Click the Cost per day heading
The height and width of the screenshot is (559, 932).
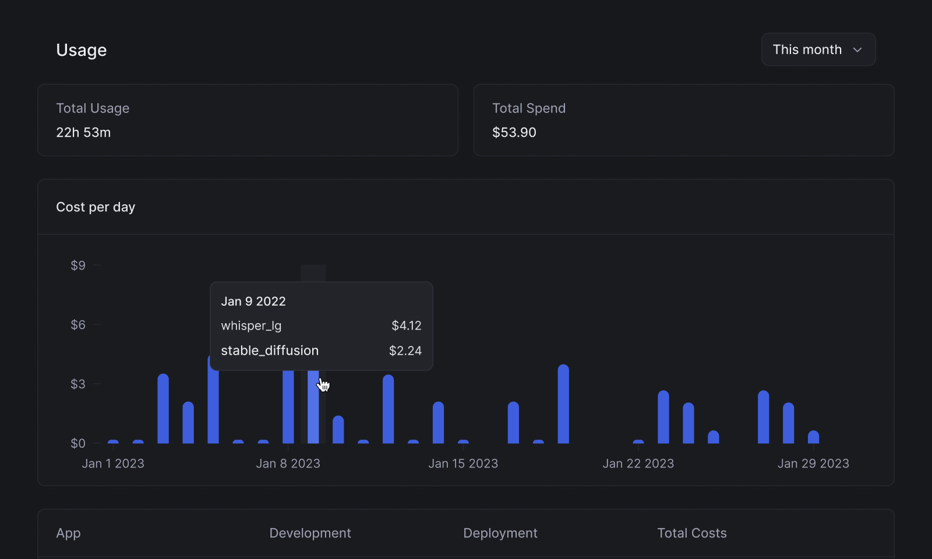pyautogui.click(x=96, y=207)
